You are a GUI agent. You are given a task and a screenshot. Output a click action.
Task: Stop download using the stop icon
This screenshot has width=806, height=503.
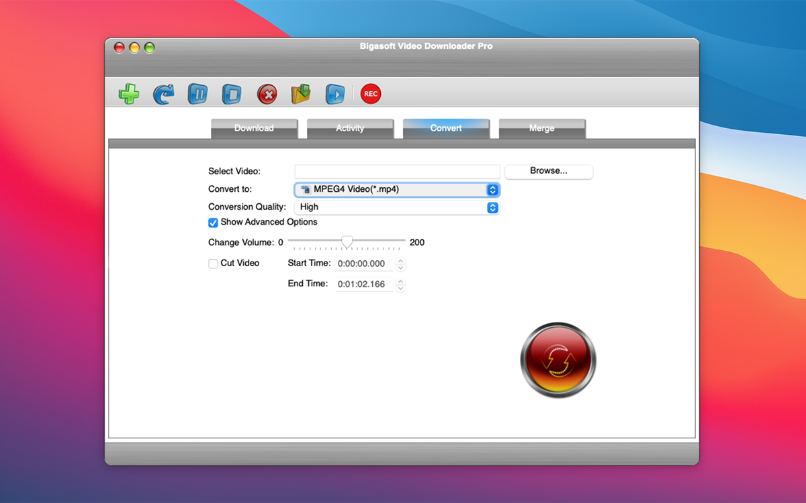(232, 94)
